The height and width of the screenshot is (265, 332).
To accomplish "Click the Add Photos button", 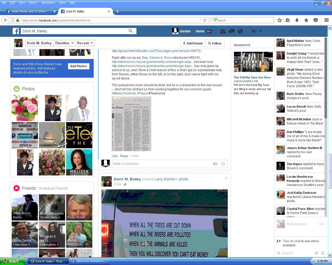I will pos(78,66).
